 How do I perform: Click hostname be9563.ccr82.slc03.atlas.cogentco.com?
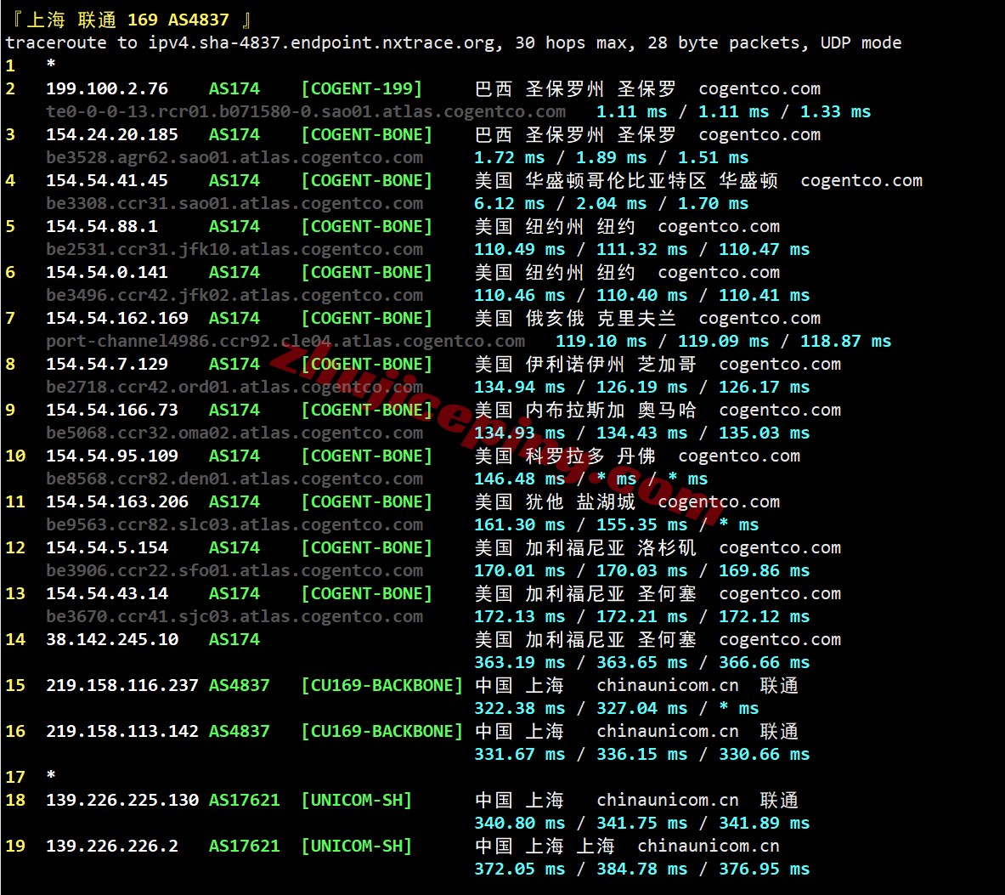(234, 524)
